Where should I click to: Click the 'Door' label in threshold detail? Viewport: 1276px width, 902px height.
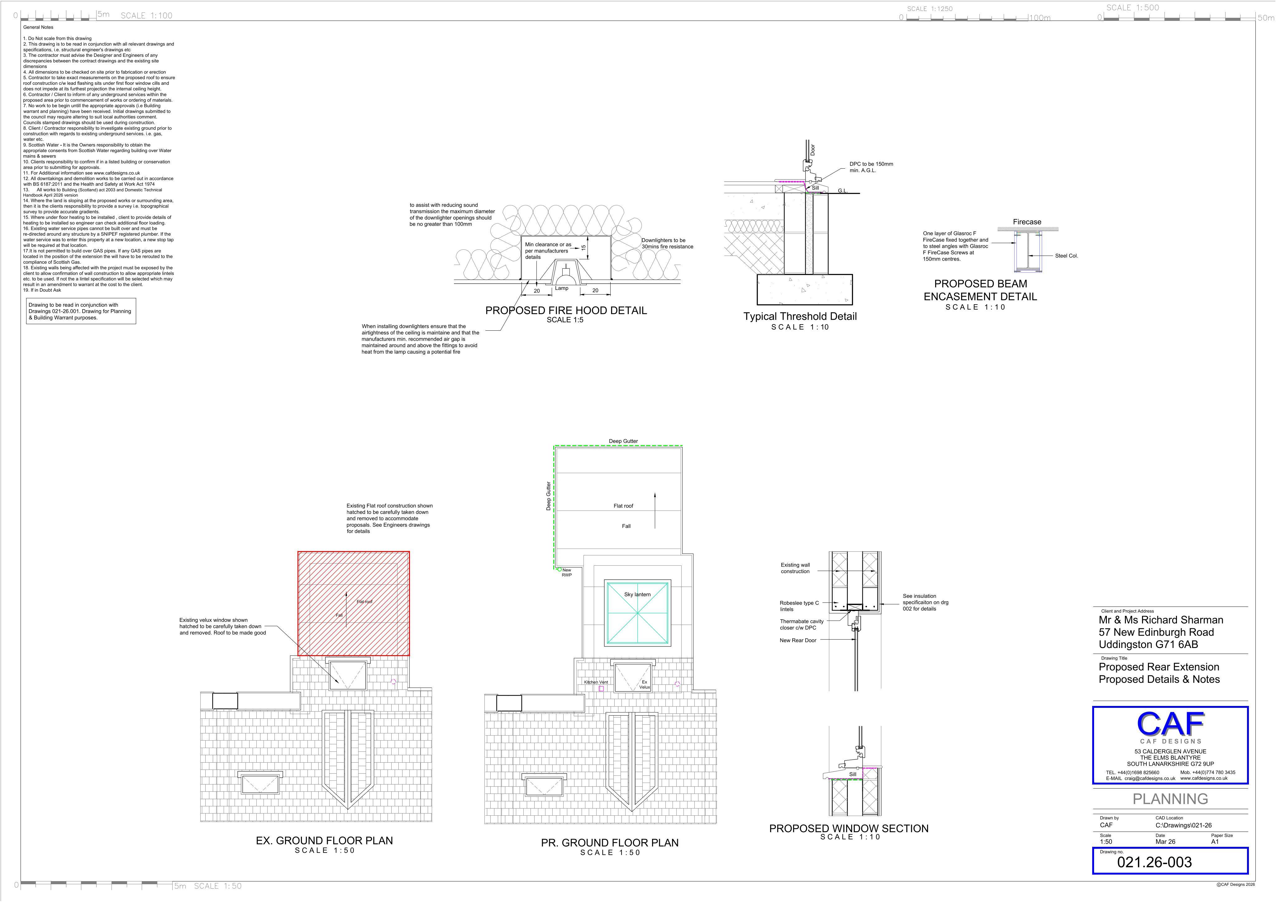pyautogui.click(x=812, y=150)
